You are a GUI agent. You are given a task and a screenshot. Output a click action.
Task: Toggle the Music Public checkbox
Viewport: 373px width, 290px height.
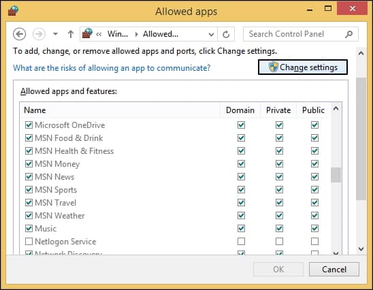tap(314, 228)
